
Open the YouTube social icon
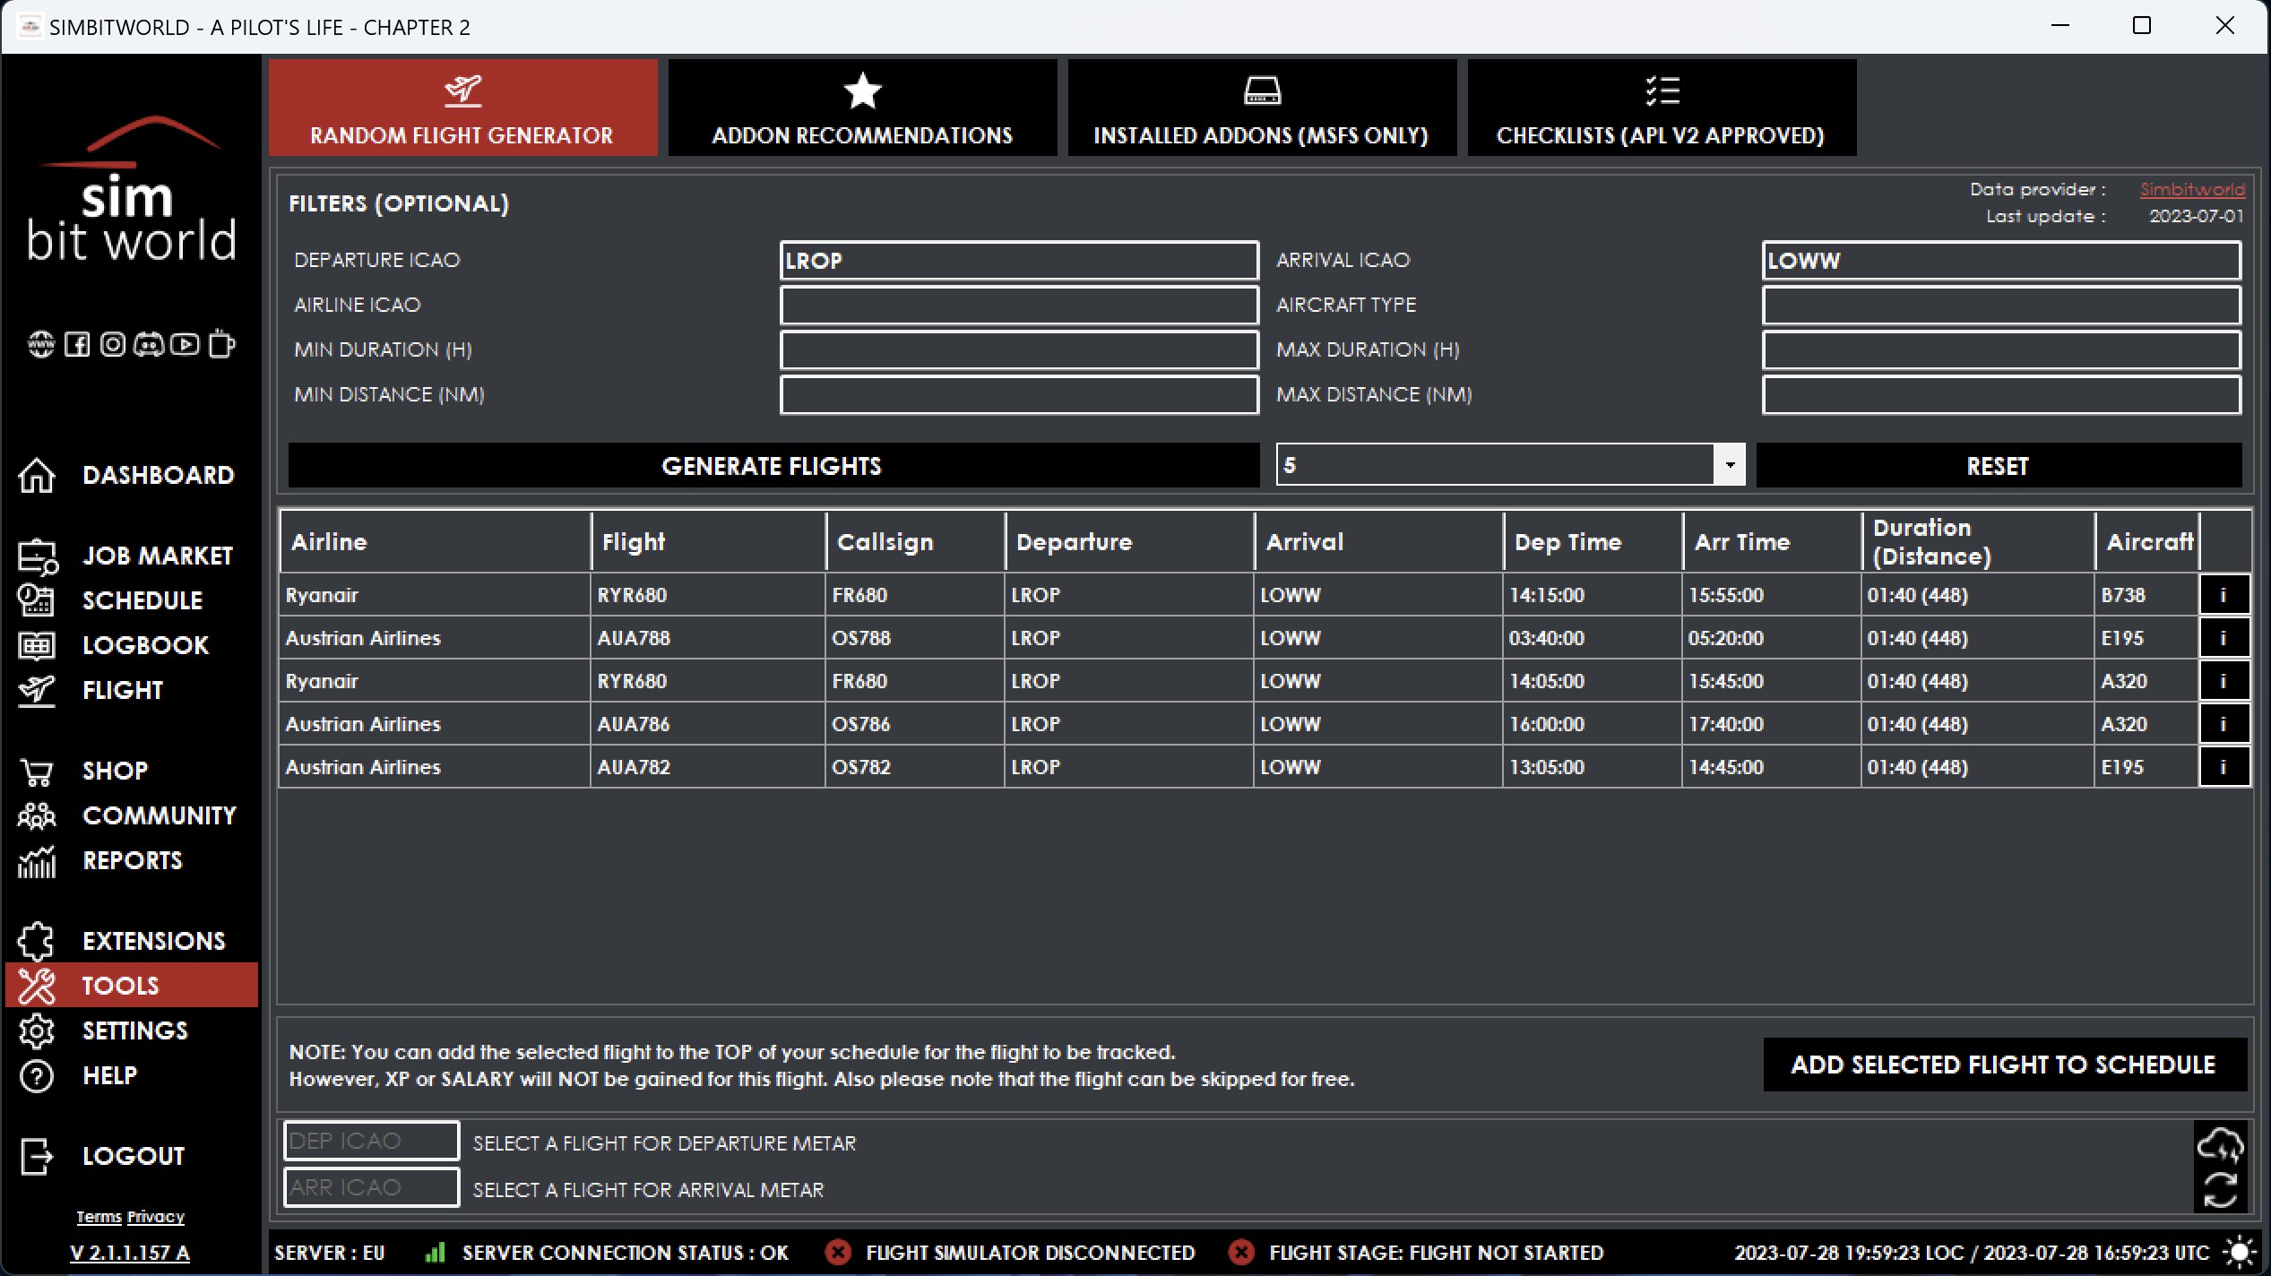(x=185, y=344)
